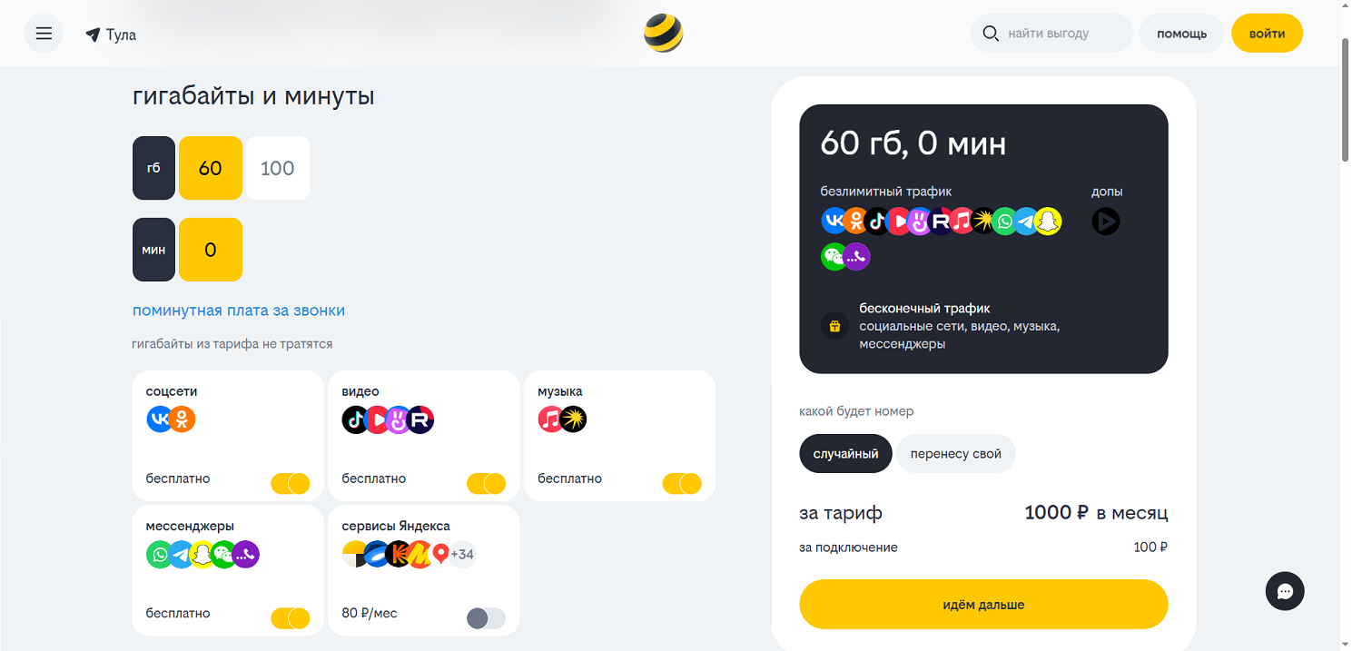Click the +34 more Yandex services badge

(x=462, y=554)
